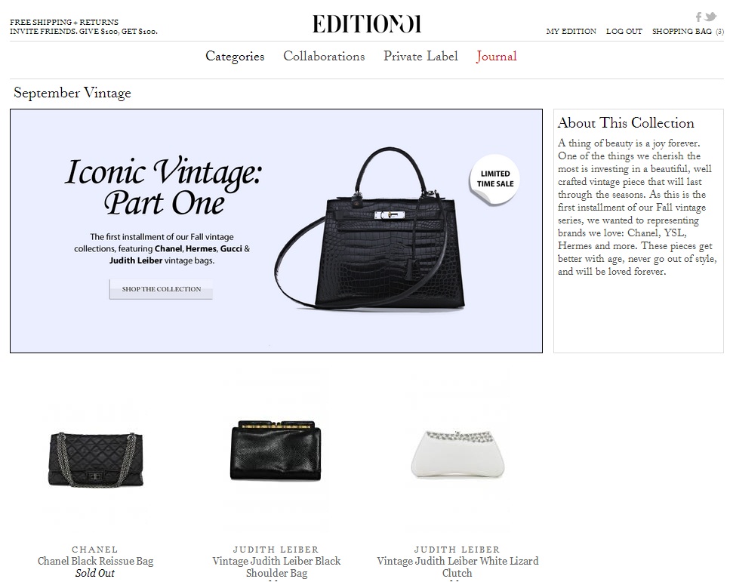Click the Invite Friends promo text
This screenshot has width=730, height=582.
(83, 32)
